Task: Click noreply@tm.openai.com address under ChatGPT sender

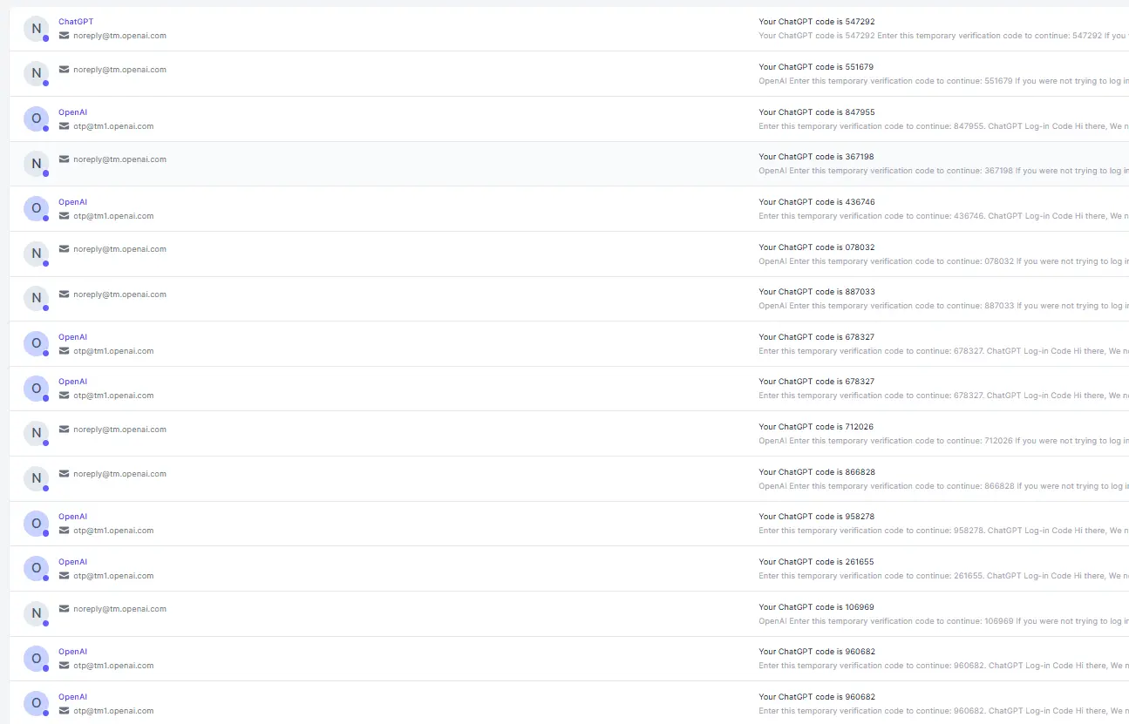Action: (x=119, y=36)
